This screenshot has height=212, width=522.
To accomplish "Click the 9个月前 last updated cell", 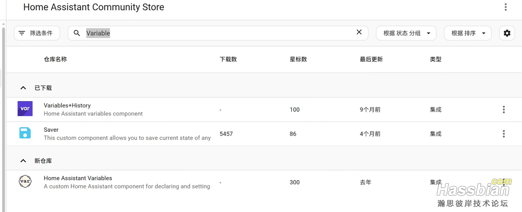I will [x=370, y=110].
